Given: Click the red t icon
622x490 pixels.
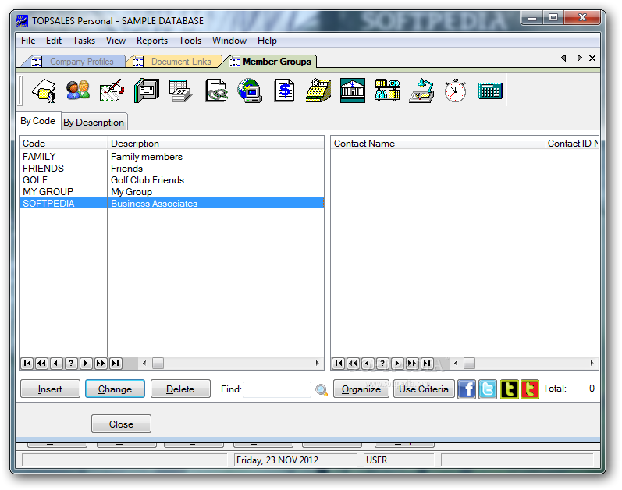Looking at the screenshot, I should point(530,389).
